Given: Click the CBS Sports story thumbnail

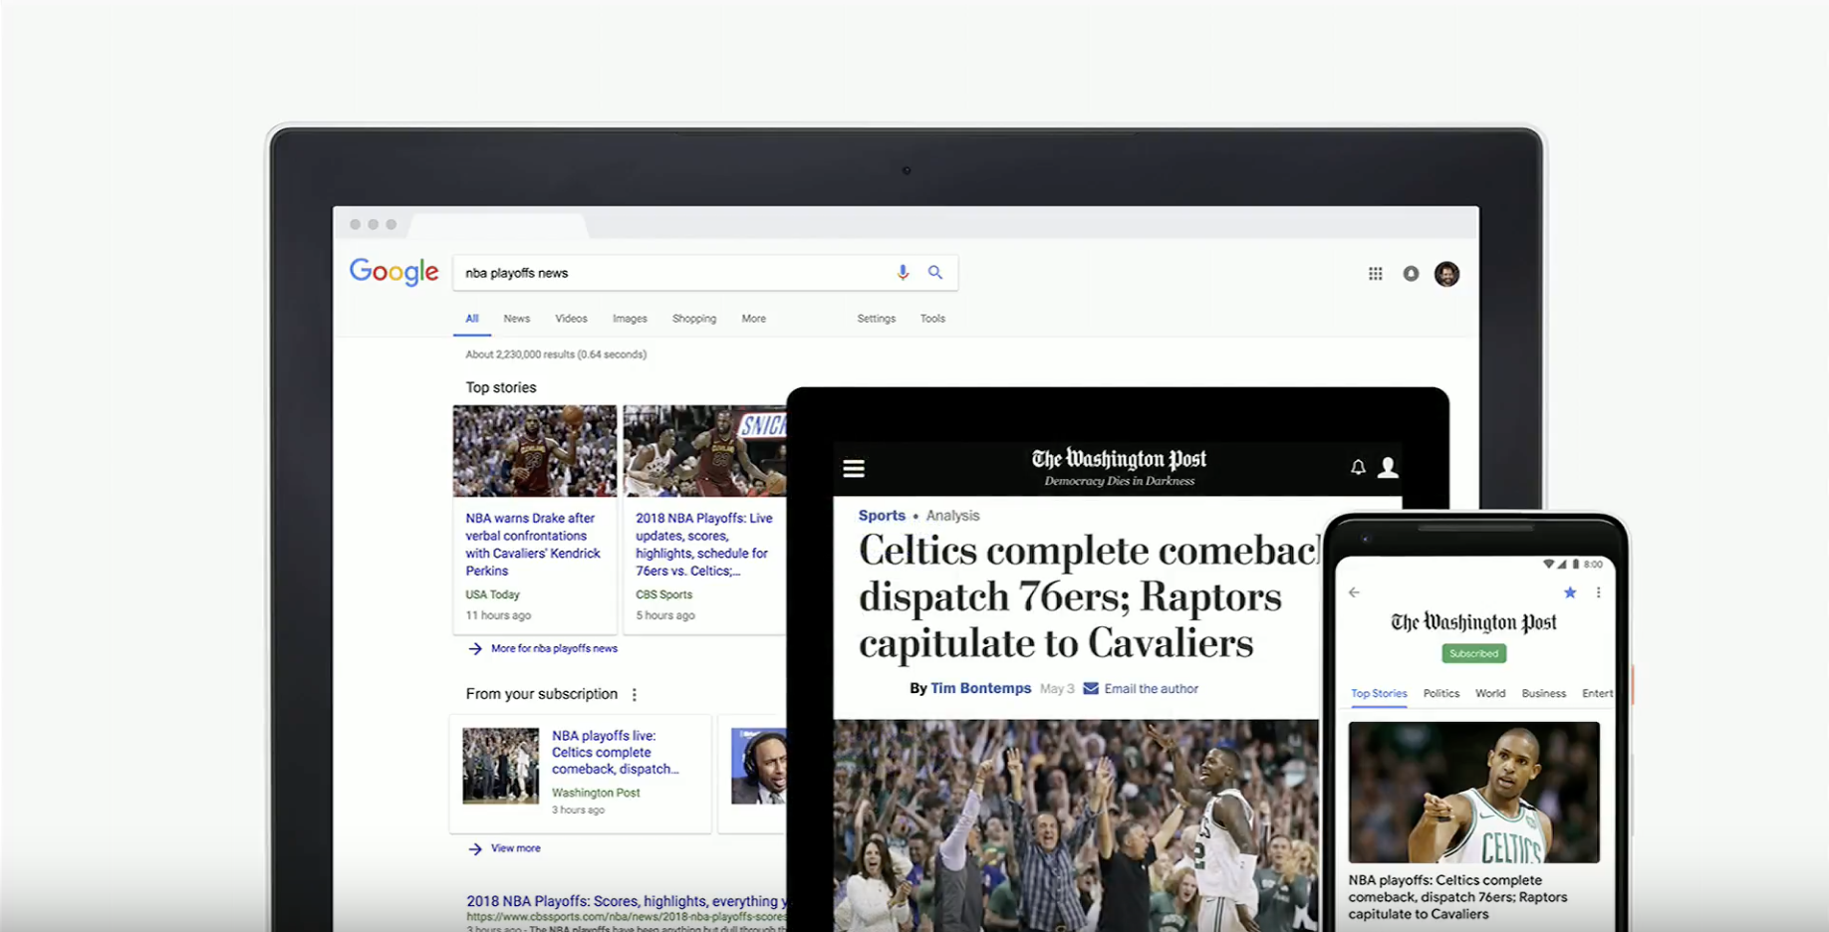Looking at the screenshot, I should click(704, 450).
